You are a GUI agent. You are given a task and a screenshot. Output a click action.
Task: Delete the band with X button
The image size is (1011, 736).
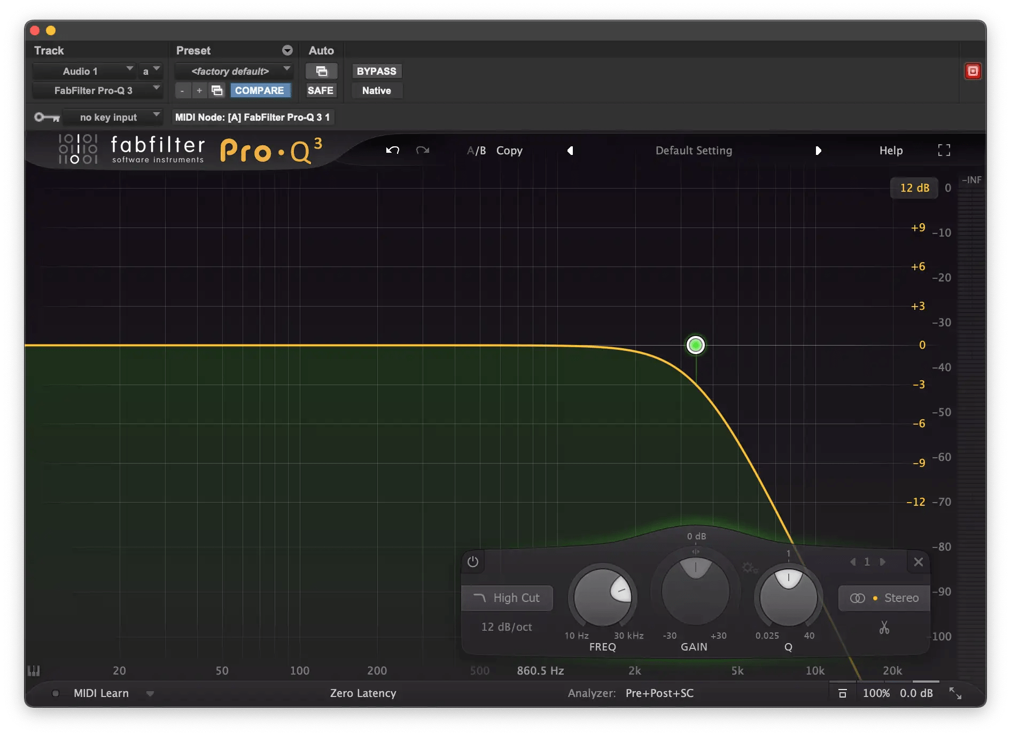(918, 562)
